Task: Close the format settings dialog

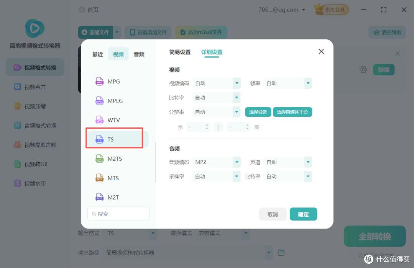Action: [321, 51]
